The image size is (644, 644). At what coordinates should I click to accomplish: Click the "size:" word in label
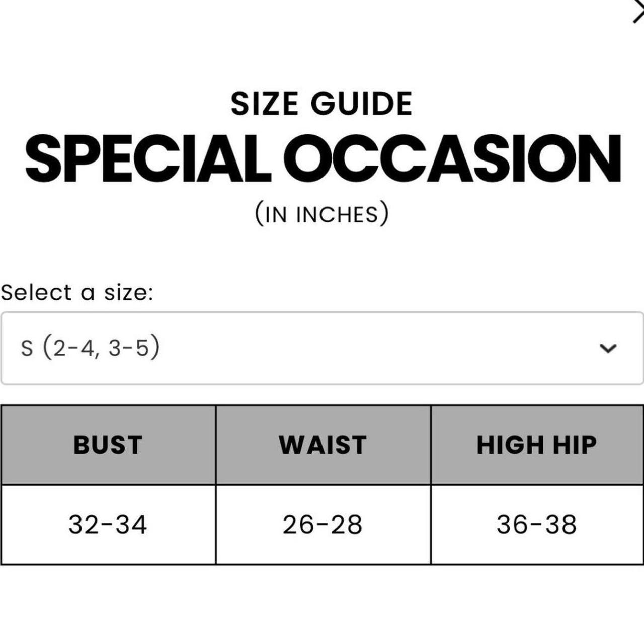pyautogui.click(x=128, y=292)
